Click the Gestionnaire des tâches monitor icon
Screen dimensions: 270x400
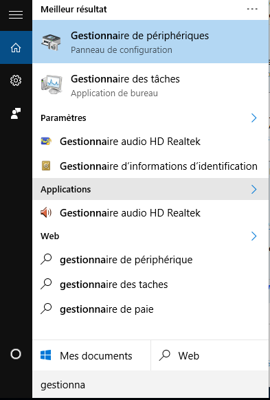click(52, 85)
